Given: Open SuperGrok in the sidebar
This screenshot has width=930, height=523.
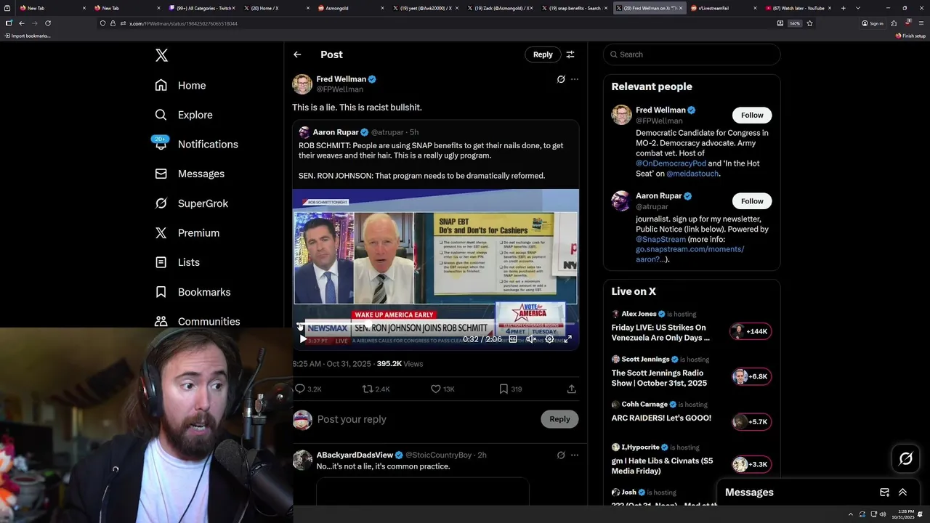Looking at the screenshot, I should click(191, 203).
